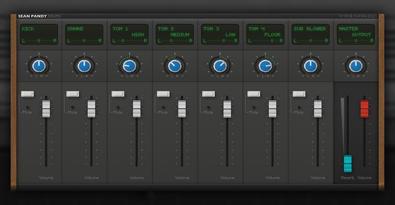Click the Snare channel pan knob

84,66
